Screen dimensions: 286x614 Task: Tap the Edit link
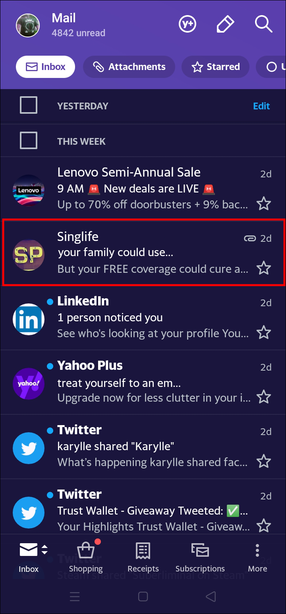[x=261, y=106]
